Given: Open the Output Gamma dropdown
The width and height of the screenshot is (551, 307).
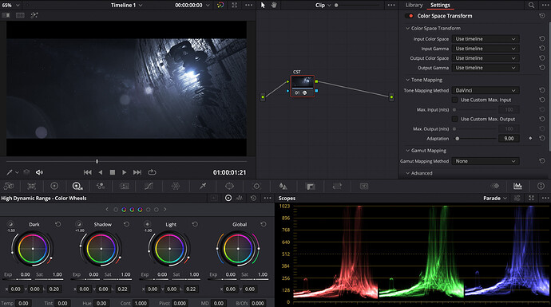Looking at the screenshot, I should (486, 68).
